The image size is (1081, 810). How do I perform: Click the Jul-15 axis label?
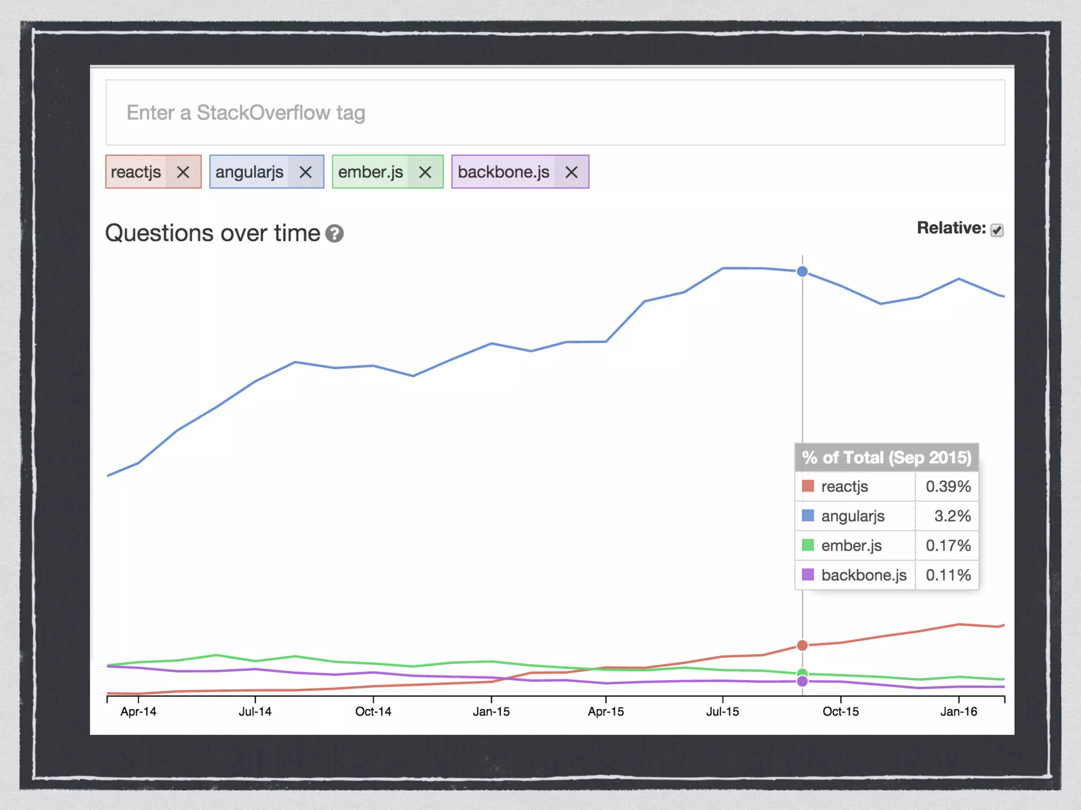pyautogui.click(x=723, y=711)
